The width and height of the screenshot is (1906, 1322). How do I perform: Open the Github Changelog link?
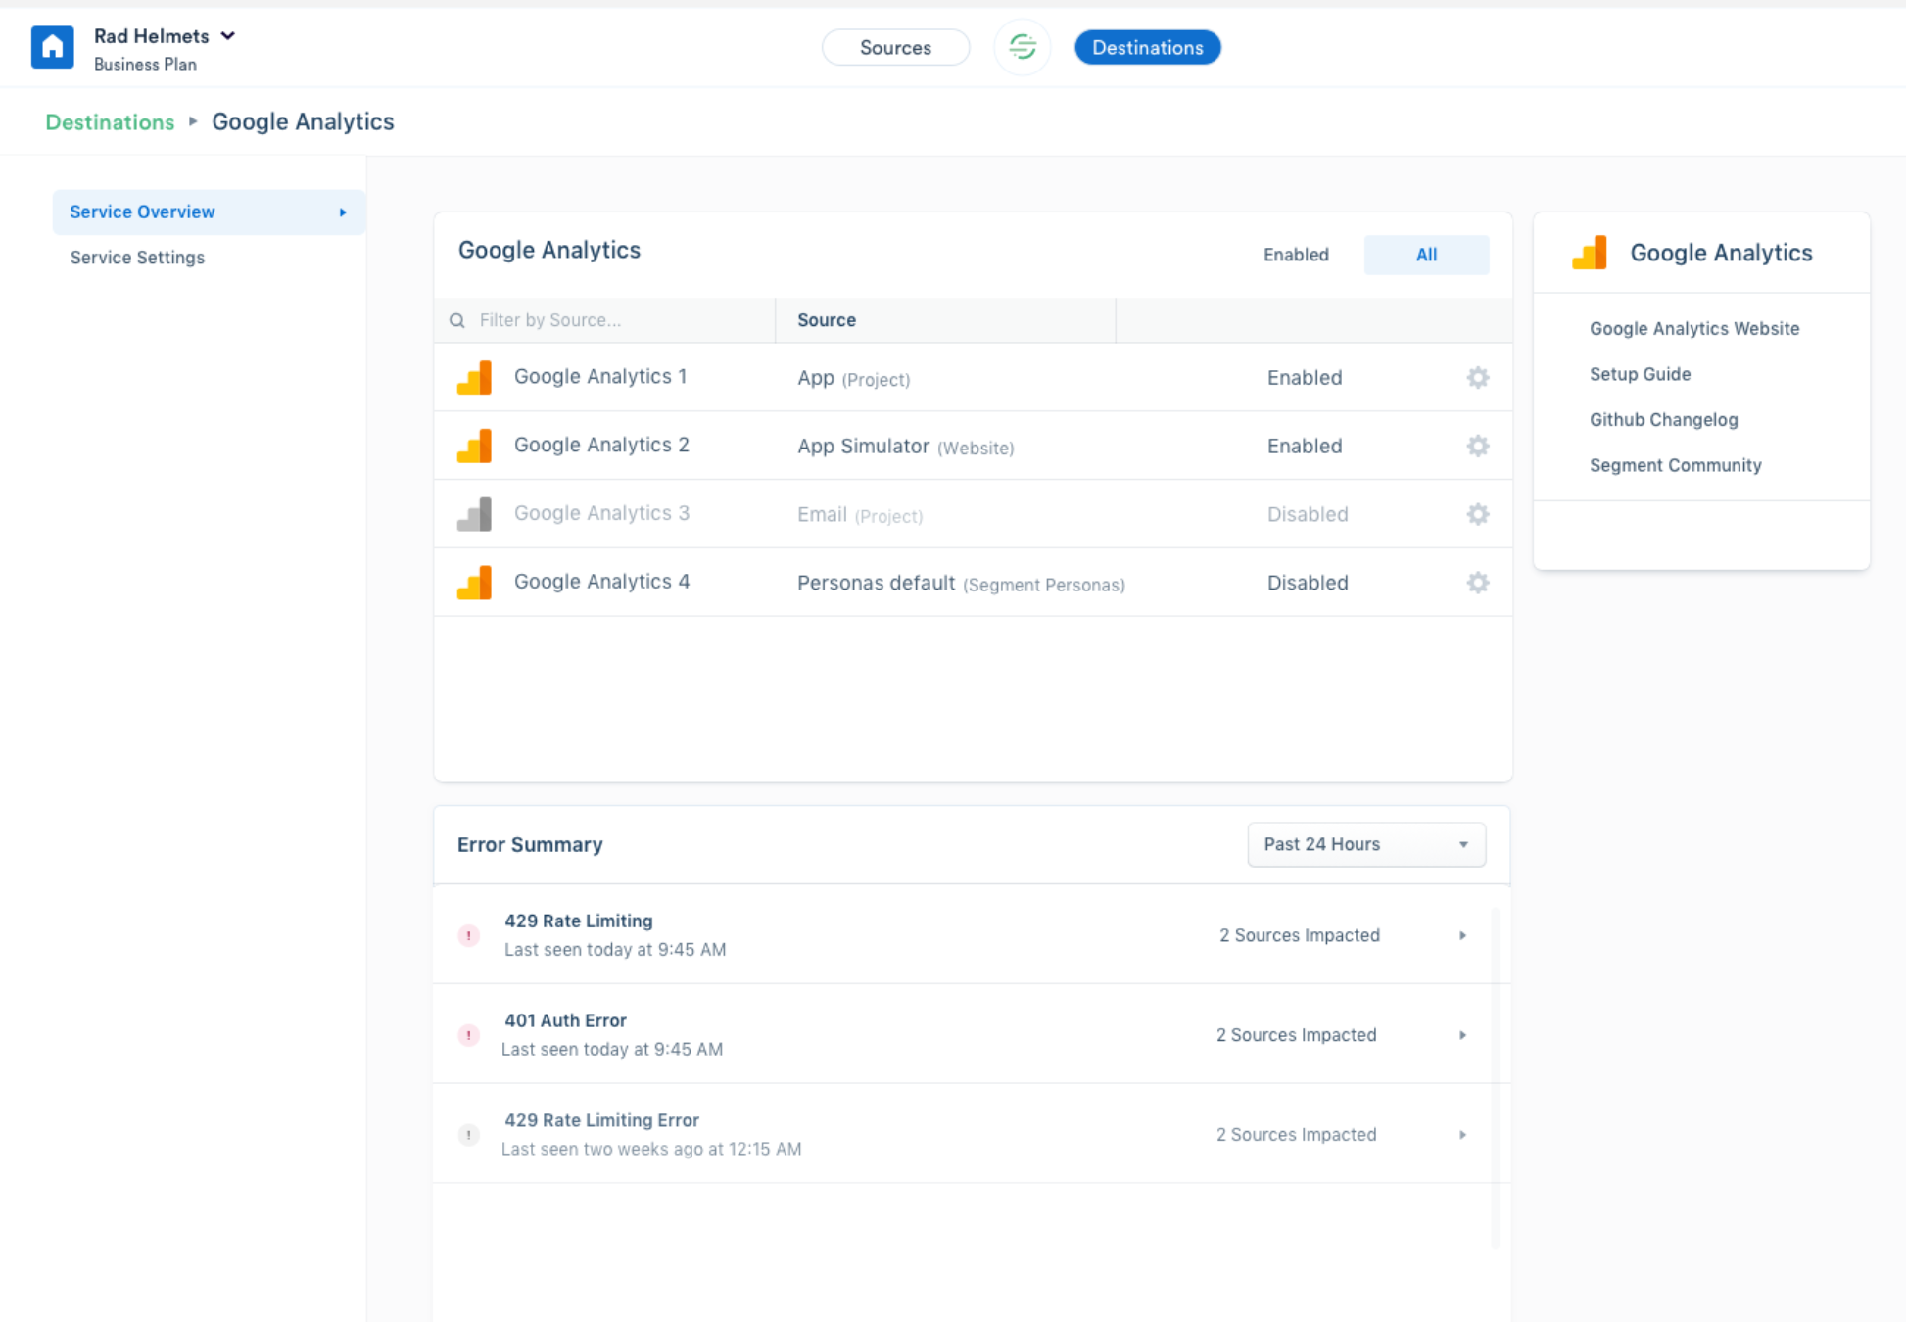click(x=1663, y=420)
